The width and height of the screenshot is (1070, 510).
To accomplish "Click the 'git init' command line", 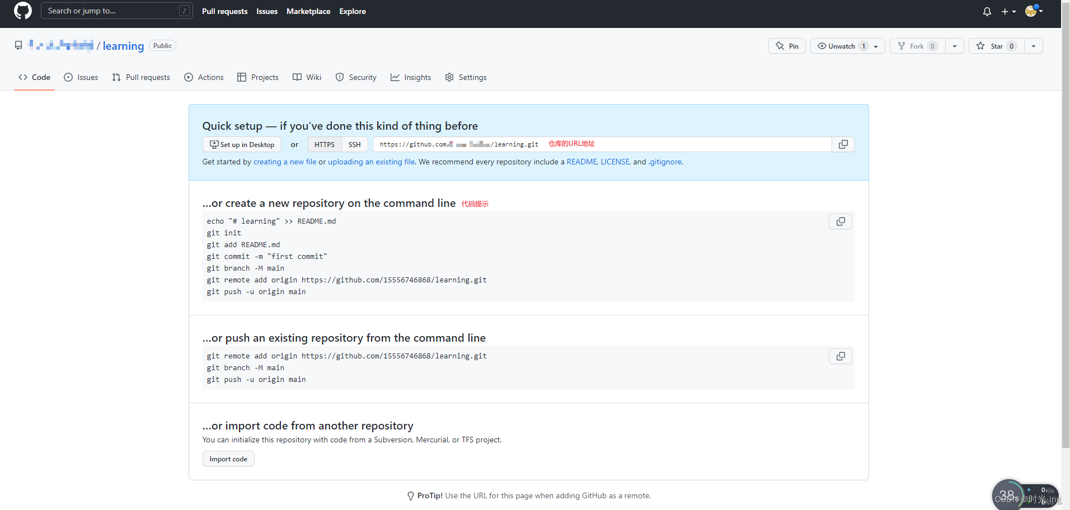I will tap(224, 233).
